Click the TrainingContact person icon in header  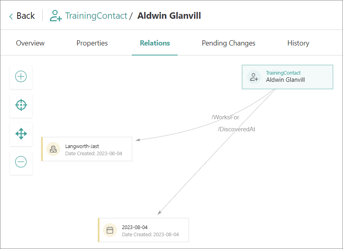55,16
